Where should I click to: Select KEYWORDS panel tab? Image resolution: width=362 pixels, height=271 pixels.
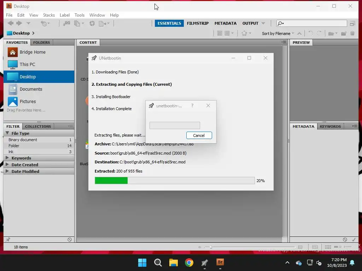[x=330, y=126]
